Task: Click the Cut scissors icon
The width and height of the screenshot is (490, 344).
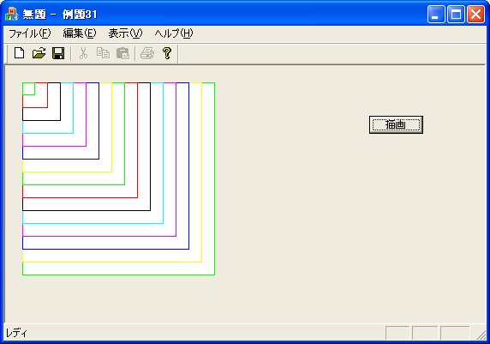Action: pyautogui.click(x=83, y=53)
